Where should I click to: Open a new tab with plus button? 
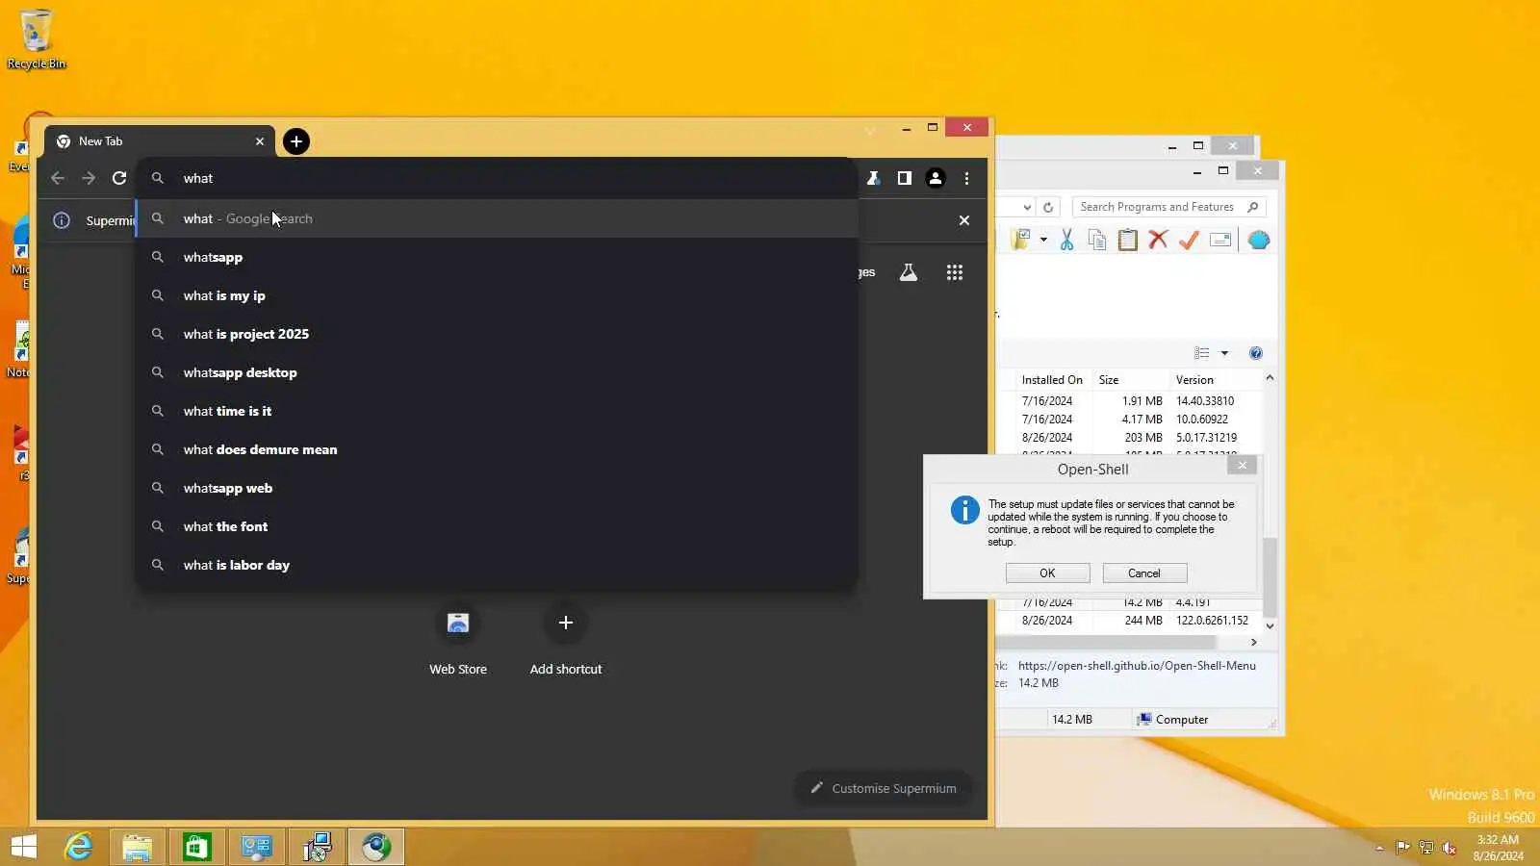point(296,141)
